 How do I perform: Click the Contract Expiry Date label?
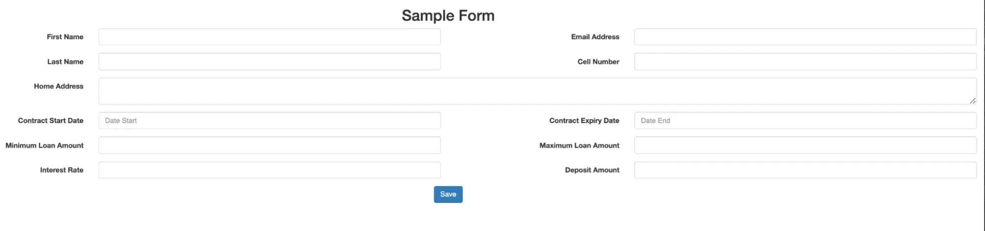point(584,121)
